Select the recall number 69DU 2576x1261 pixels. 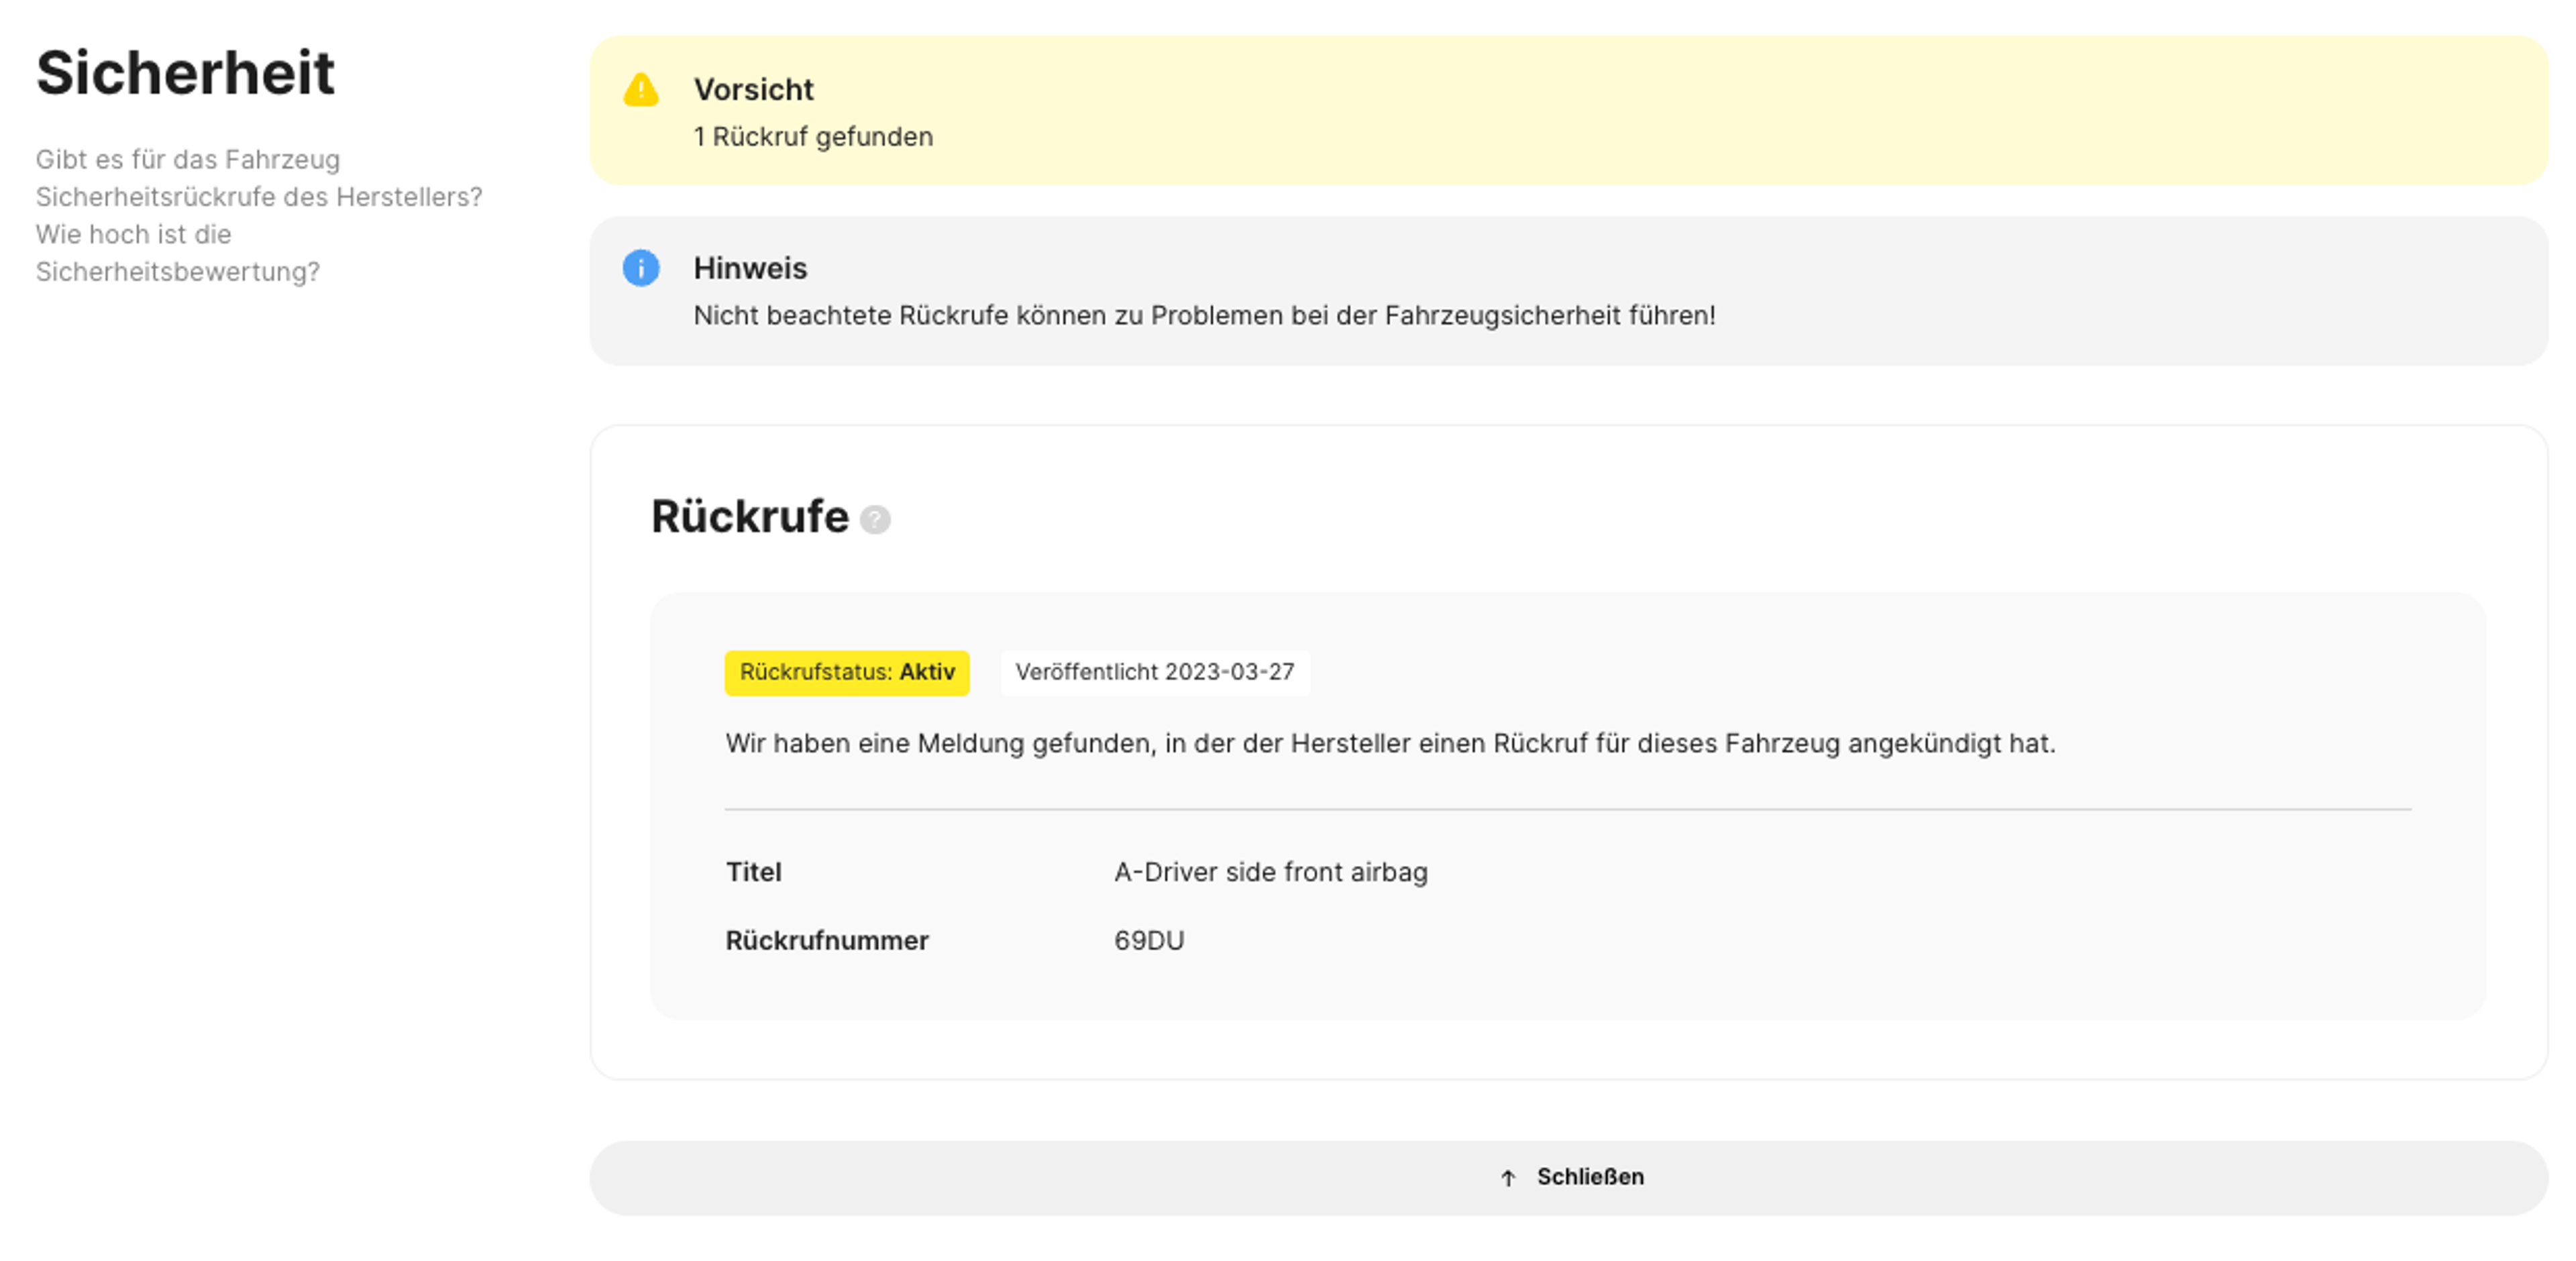click(1148, 941)
